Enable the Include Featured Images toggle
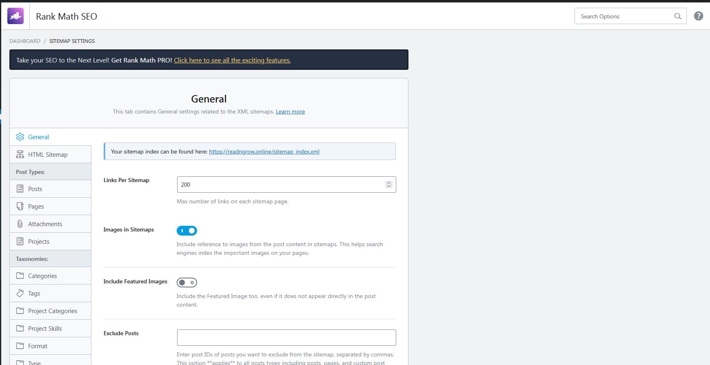The image size is (710, 365). coord(187,283)
